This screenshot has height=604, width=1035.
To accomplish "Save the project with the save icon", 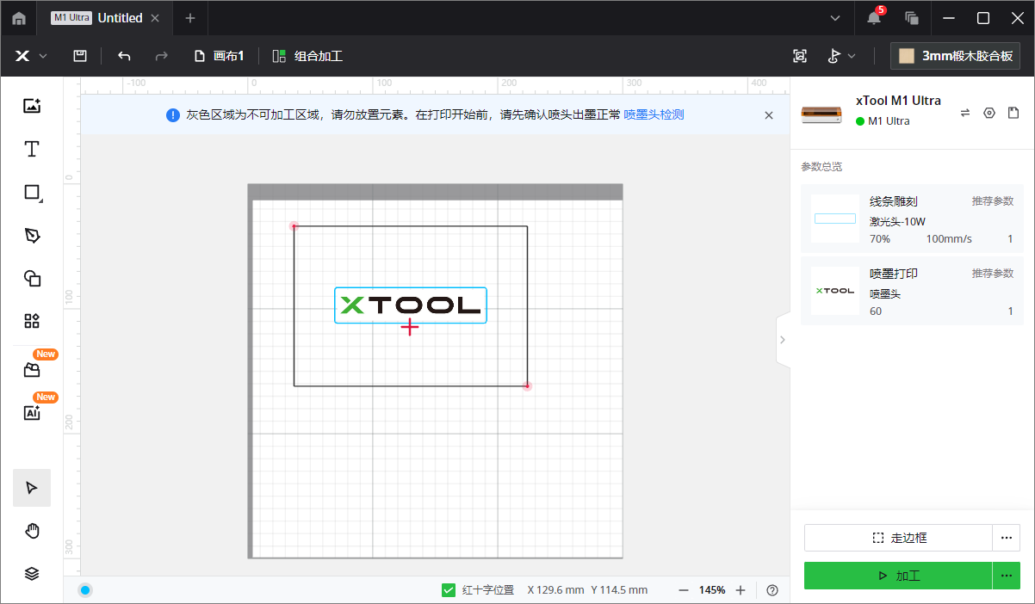I will tap(80, 56).
